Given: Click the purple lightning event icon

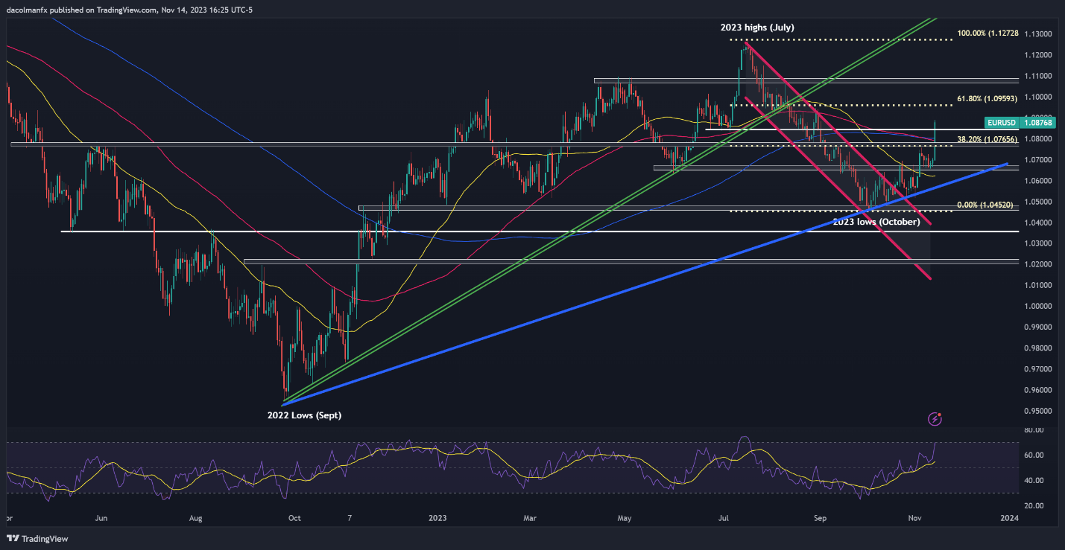Looking at the screenshot, I should [x=935, y=419].
